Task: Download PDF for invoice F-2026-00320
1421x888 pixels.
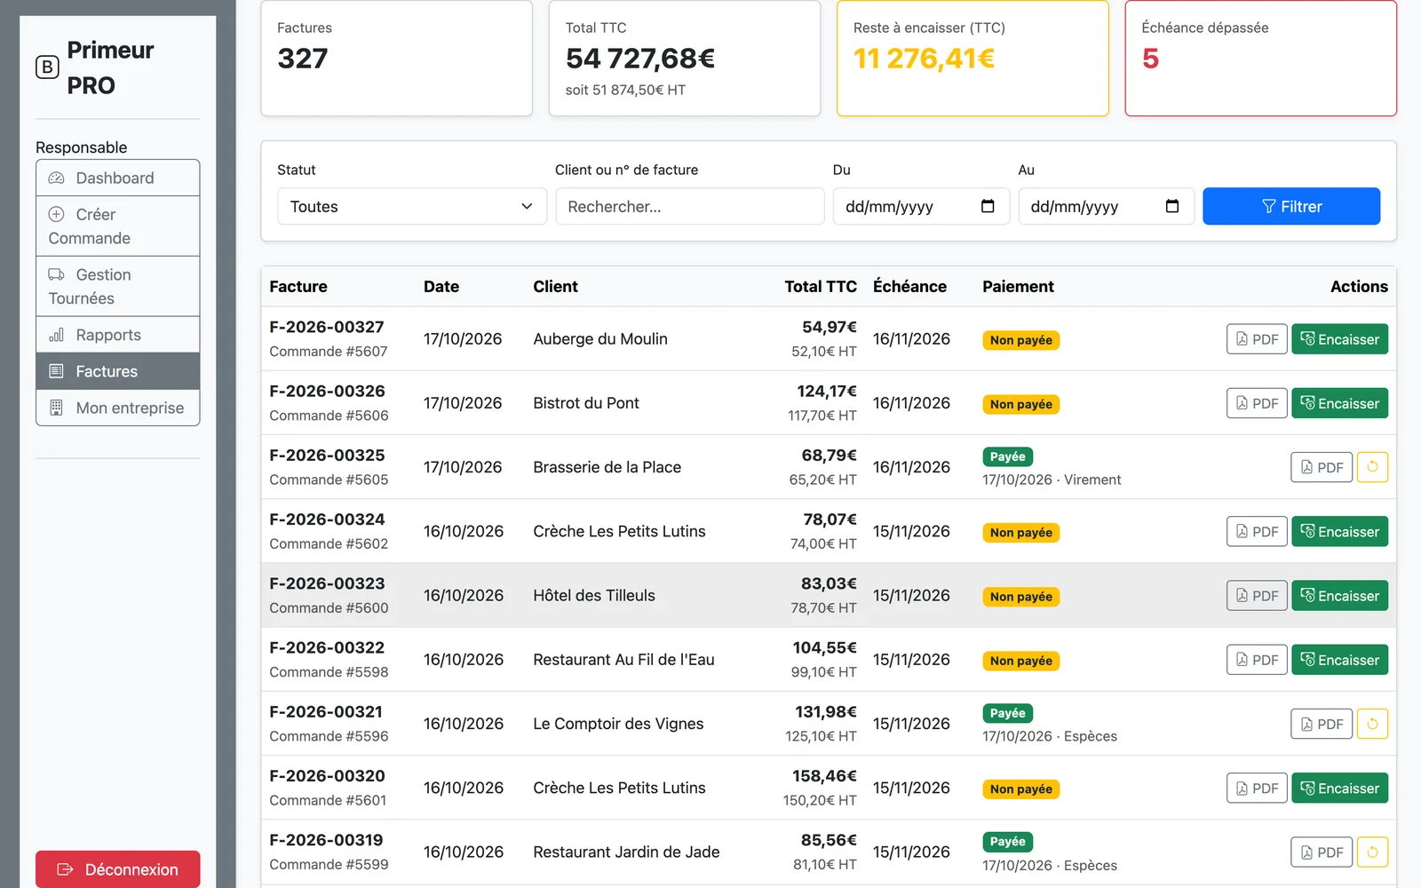Action: pyautogui.click(x=1257, y=789)
